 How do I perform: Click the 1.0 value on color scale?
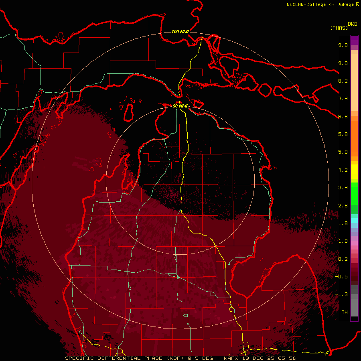(x=343, y=241)
